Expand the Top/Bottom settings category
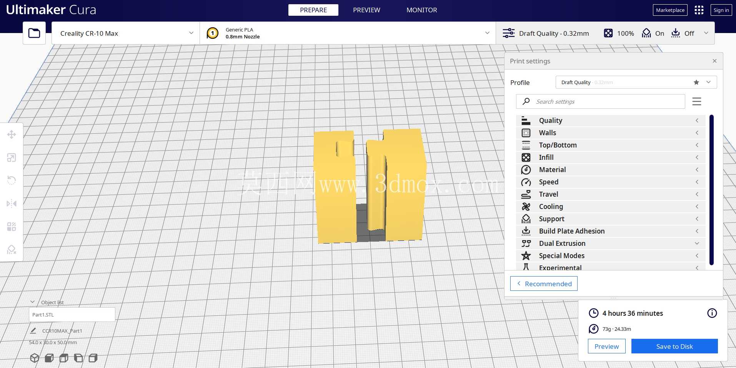This screenshot has width=736, height=368. [611, 145]
